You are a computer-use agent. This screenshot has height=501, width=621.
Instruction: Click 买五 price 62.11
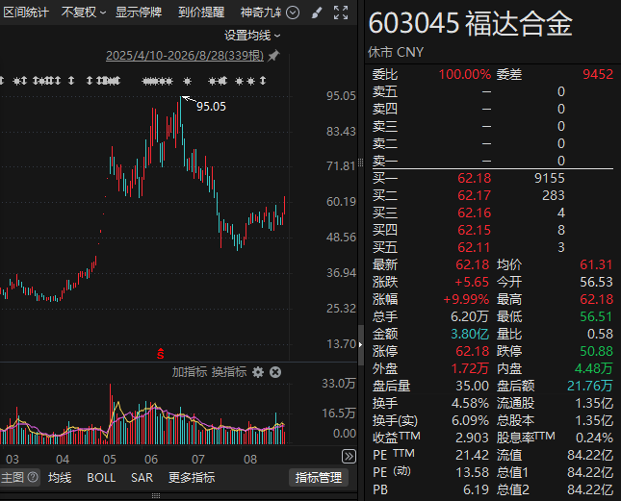[x=474, y=247]
